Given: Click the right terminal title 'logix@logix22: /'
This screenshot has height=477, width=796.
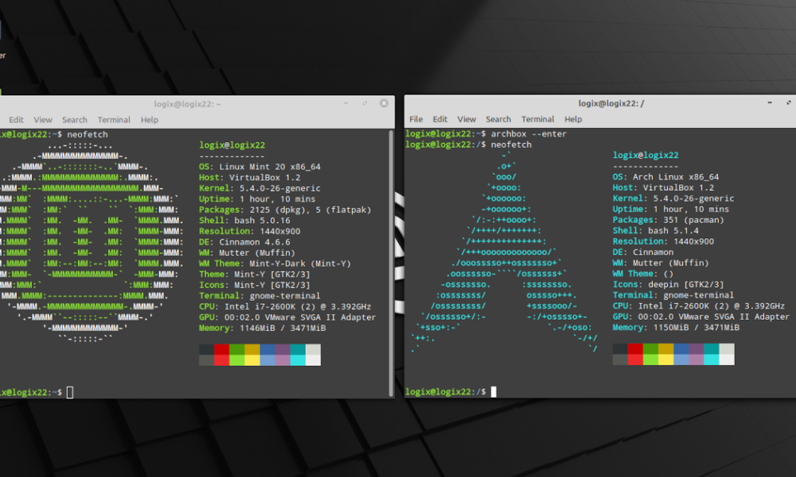Looking at the screenshot, I should [x=611, y=103].
